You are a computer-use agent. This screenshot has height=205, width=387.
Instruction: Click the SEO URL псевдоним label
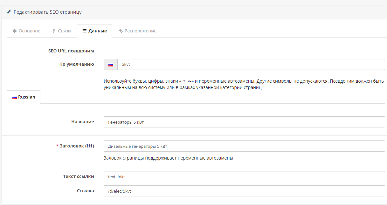[x=71, y=51]
